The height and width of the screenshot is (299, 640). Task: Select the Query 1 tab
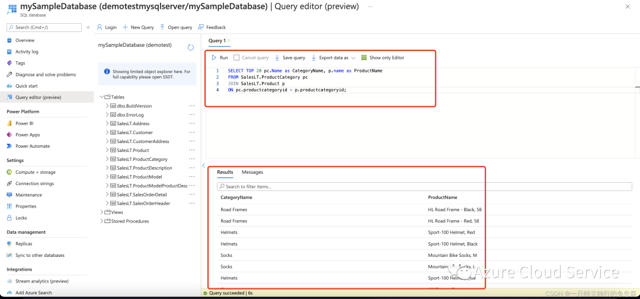tap(217, 40)
